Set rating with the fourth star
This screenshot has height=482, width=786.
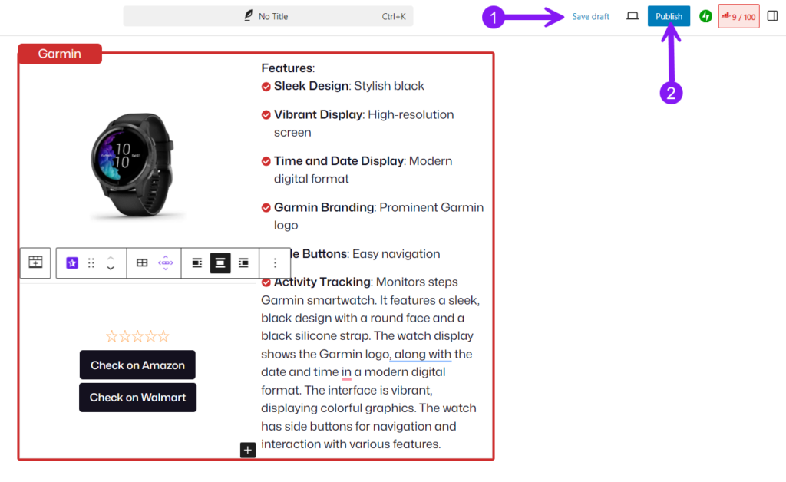[151, 336]
